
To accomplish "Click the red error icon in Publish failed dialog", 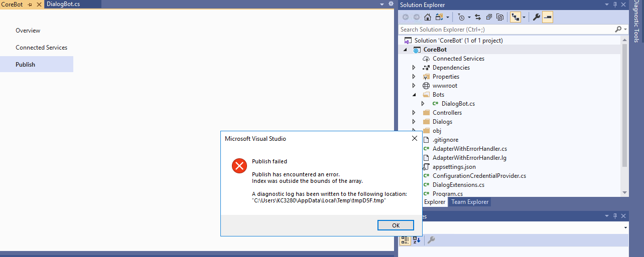I will tap(239, 166).
